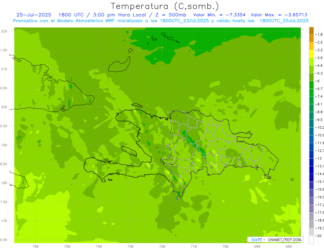Viewport: 324px width, 250px height.
Task: Click the colorbar label "-8.8"
Action: [319, 112]
